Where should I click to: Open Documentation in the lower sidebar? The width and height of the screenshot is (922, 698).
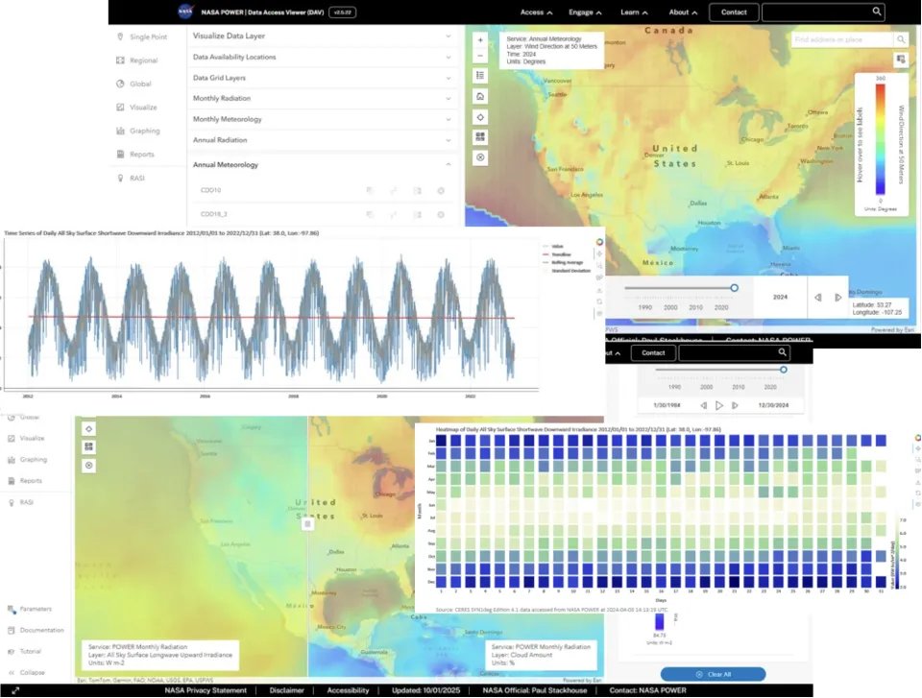pos(36,631)
